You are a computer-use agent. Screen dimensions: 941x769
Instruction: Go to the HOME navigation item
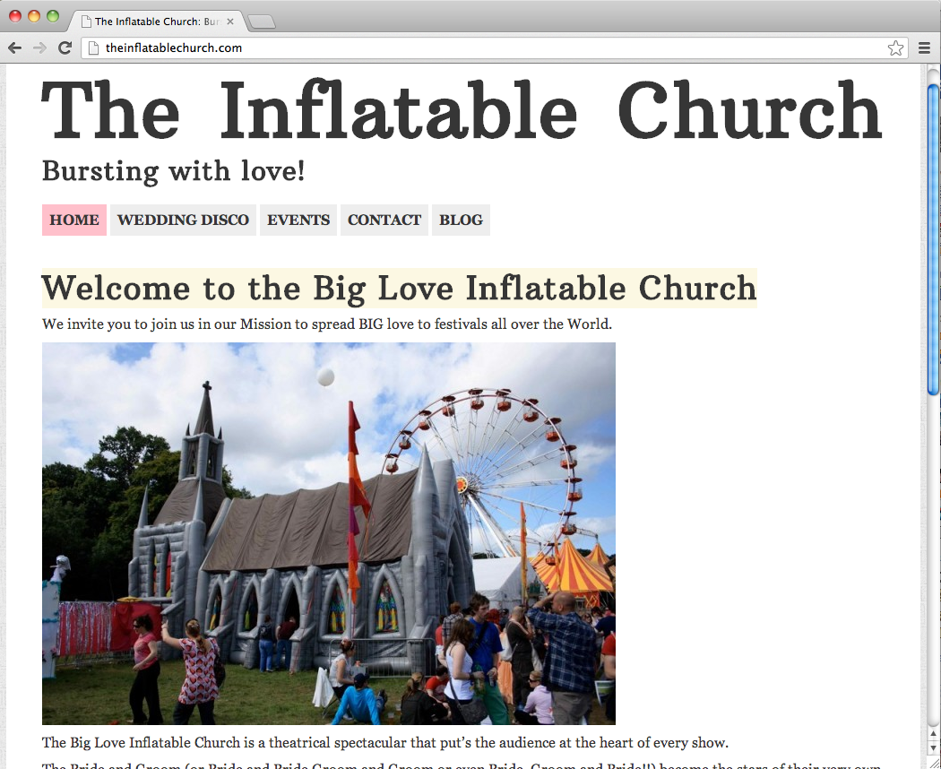[x=74, y=220]
